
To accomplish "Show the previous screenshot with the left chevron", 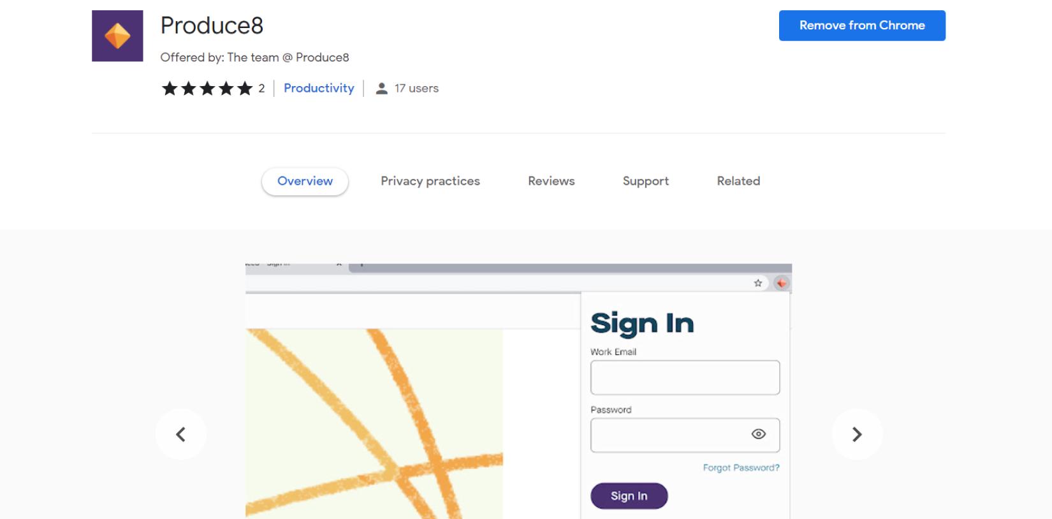I will [x=181, y=434].
